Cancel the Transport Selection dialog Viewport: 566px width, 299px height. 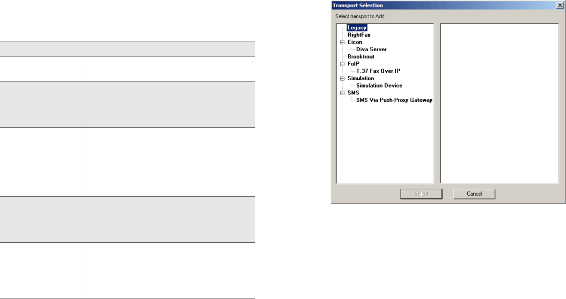[x=474, y=194]
